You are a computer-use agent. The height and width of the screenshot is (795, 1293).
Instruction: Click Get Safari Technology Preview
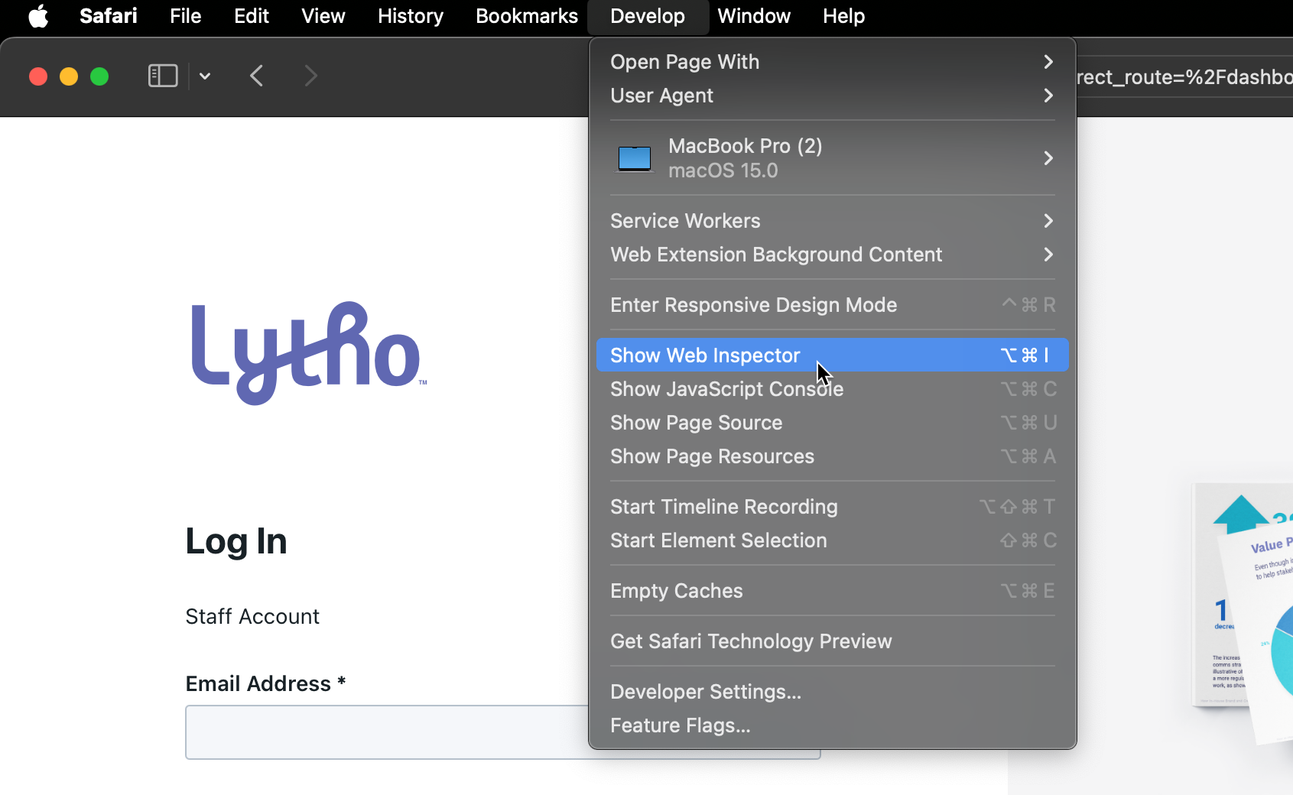pyautogui.click(x=832, y=641)
